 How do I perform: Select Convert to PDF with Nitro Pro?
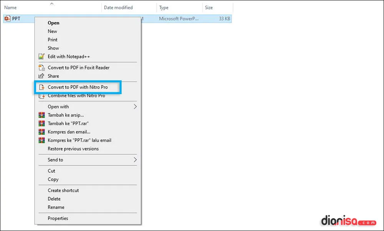[x=78, y=87]
